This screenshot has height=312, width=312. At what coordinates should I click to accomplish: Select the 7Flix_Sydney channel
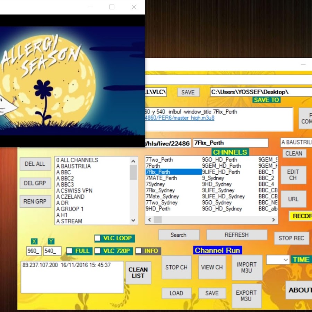click(160, 190)
